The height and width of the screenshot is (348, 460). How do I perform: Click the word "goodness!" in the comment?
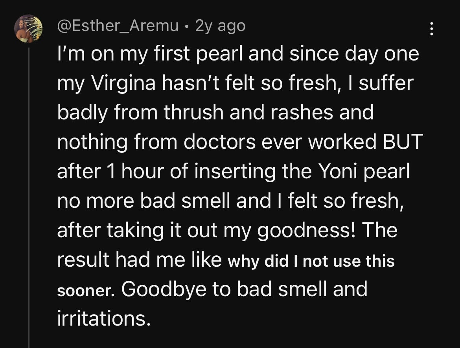307,231
